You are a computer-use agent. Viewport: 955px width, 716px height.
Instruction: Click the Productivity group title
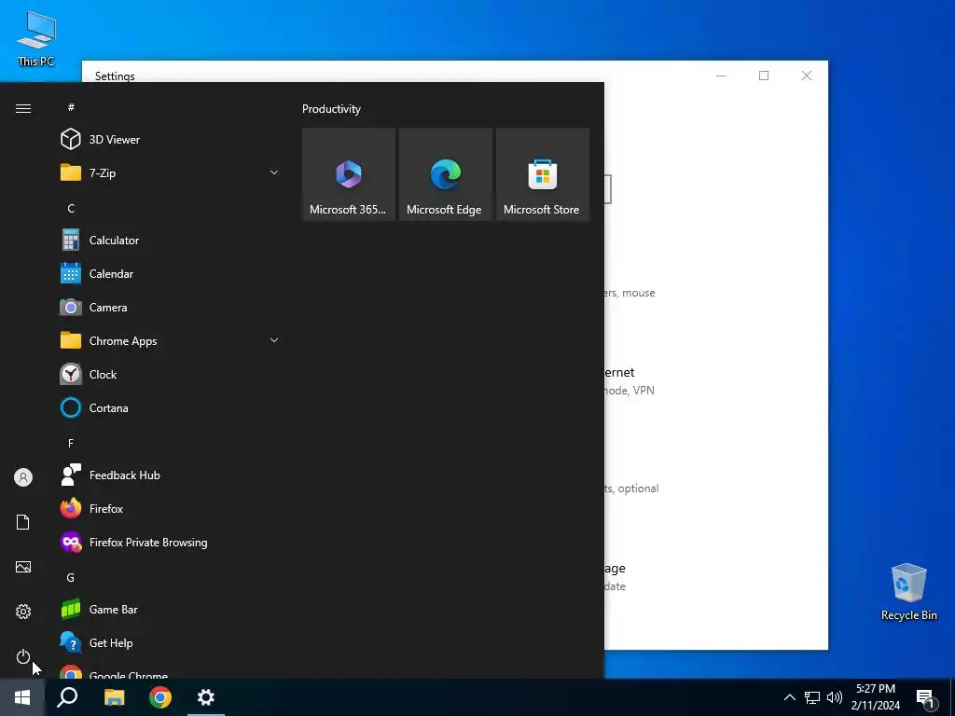[x=331, y=109]
